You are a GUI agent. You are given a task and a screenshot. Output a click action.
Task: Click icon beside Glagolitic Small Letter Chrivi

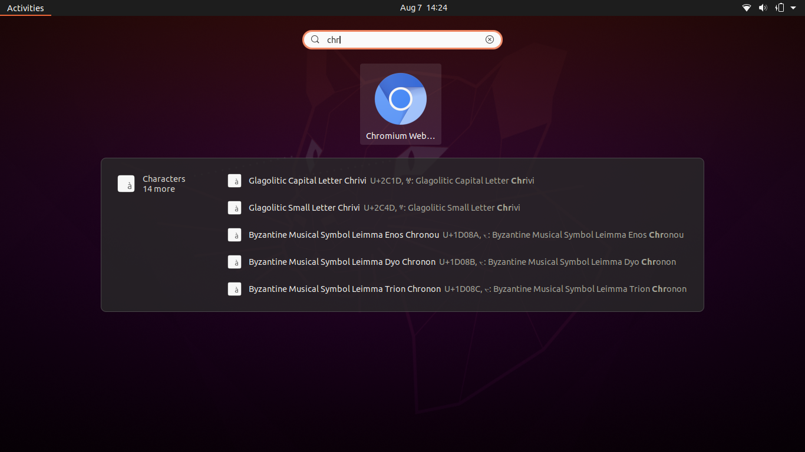[x=235, y=208]
